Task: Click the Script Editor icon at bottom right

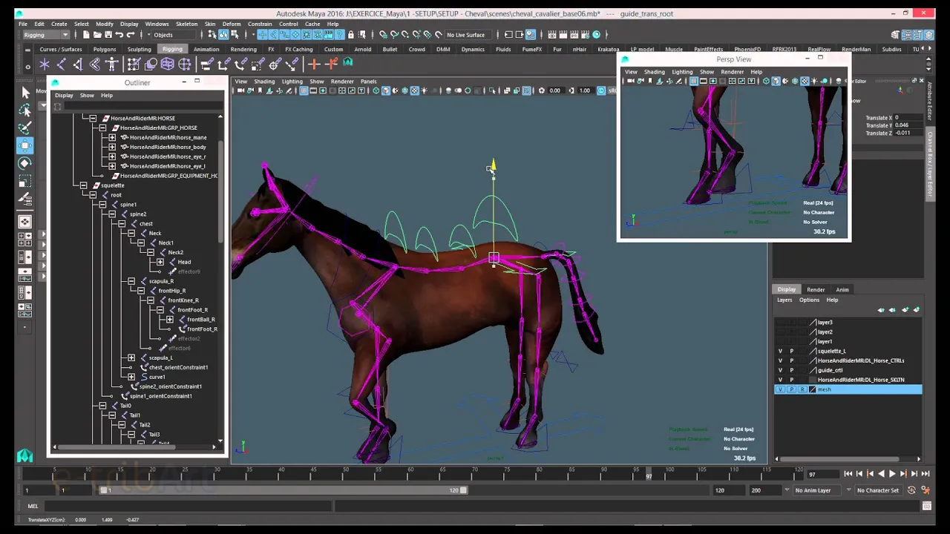Action: coord(927,506)
